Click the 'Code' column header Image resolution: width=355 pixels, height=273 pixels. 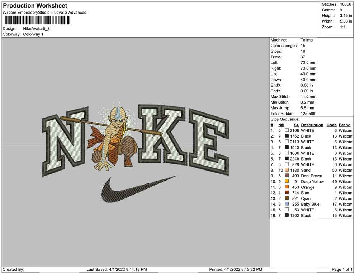pyautogui.click(x=331, y=125)
